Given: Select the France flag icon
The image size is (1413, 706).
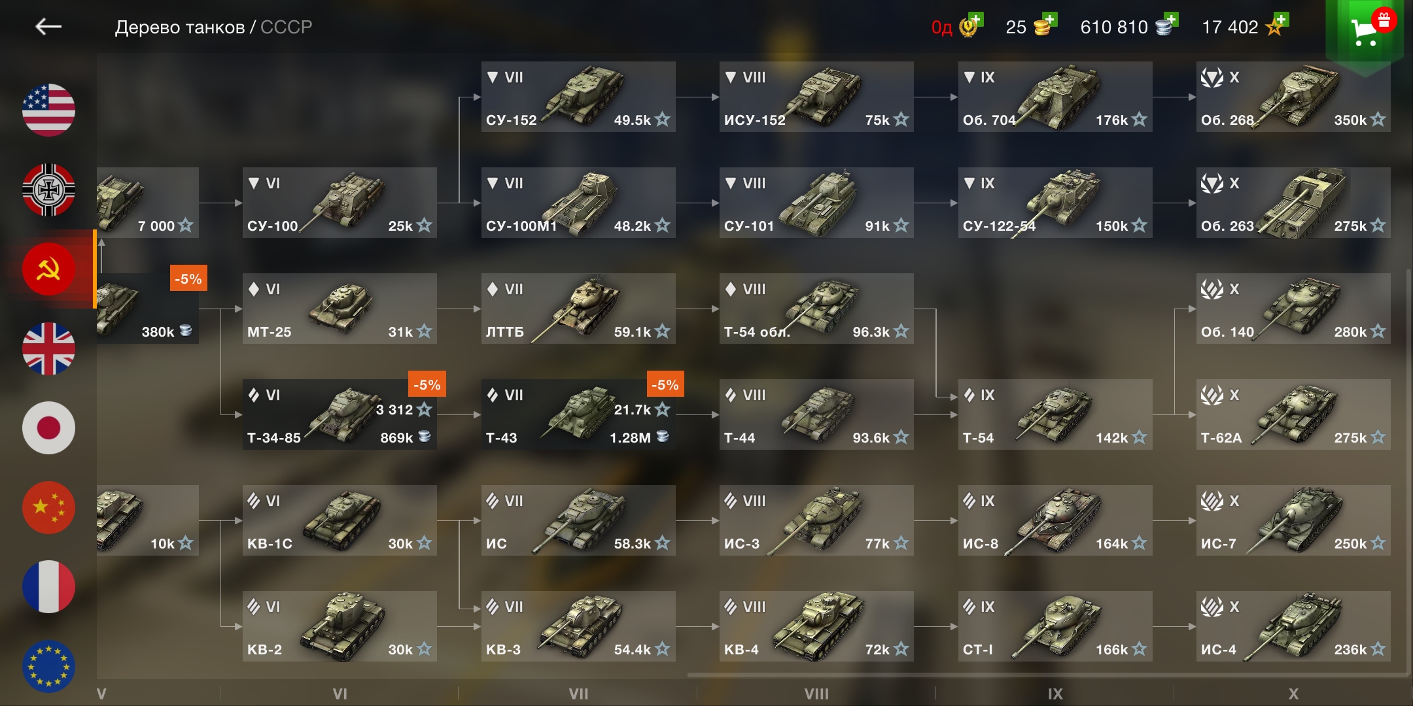Looking at the screenshot, I should [x=48, y=587].
